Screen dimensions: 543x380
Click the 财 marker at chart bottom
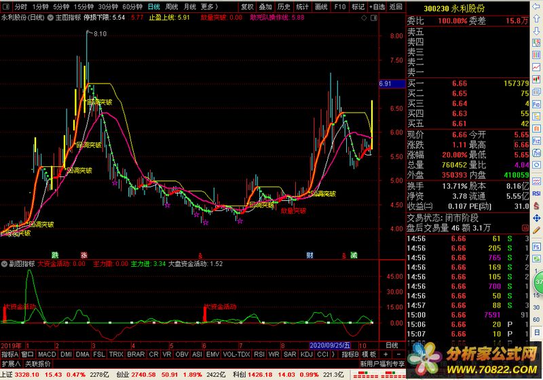point(310,255)
